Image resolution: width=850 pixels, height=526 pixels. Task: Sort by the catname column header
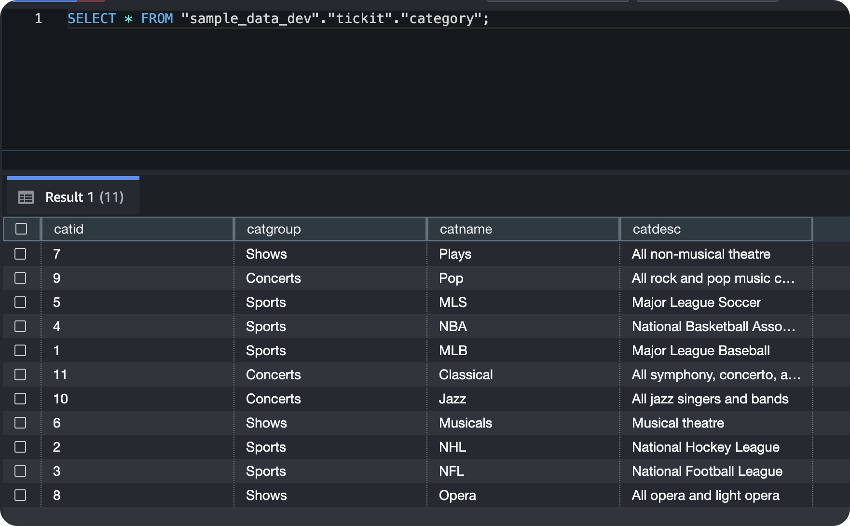[x=523, y=229]
